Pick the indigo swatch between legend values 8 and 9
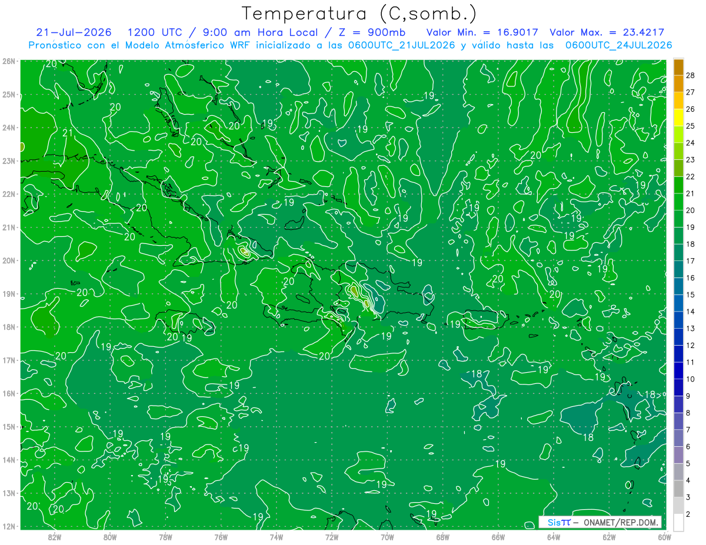The height and width of the screenshot is (545, 706). pyautogui.click(x=678, y=404)
